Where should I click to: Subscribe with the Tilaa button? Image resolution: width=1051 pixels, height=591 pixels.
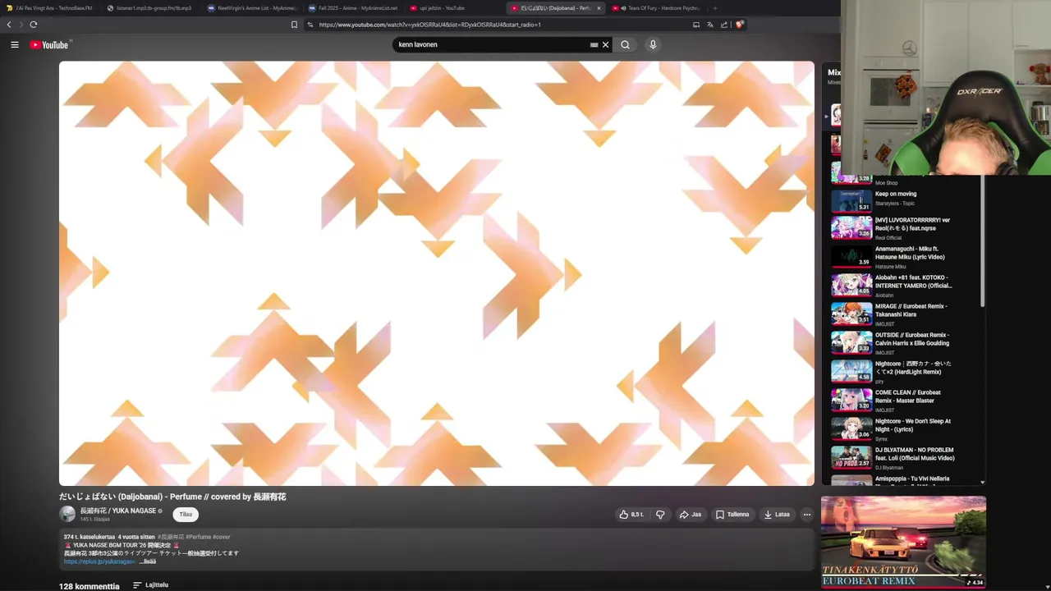[186, 515]
